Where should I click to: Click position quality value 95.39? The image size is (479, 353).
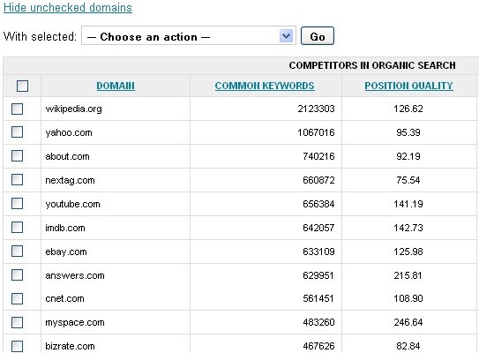408,132
